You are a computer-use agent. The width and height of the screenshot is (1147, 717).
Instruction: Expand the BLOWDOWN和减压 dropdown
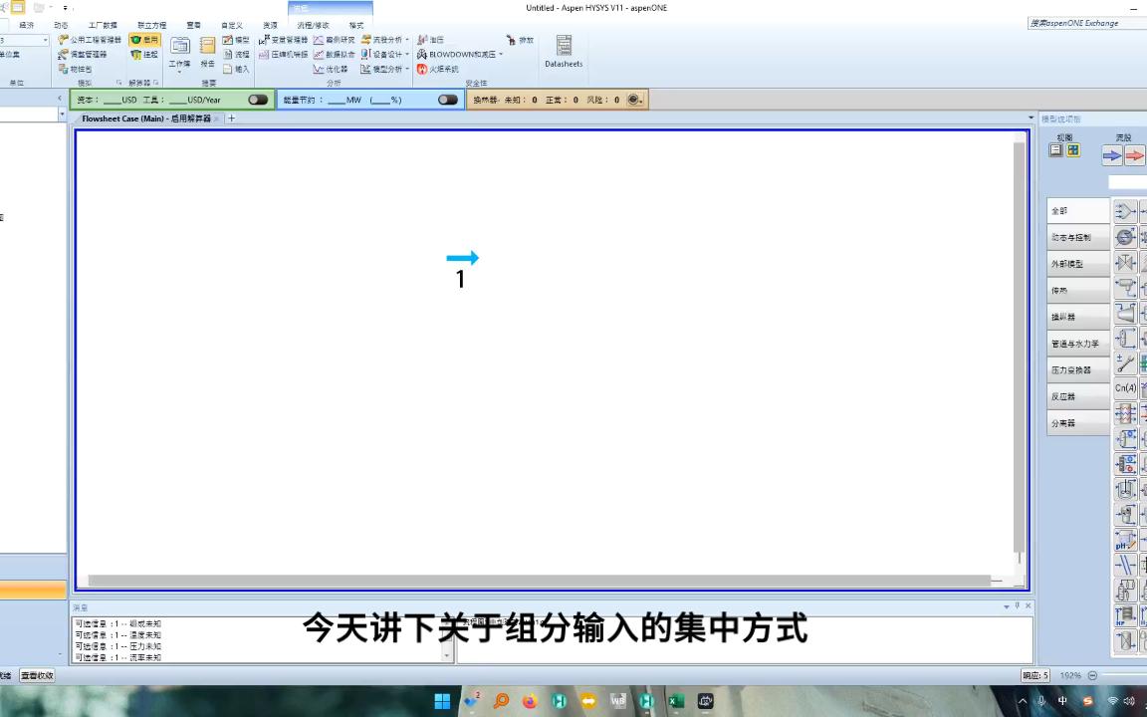(x=500, y=54)
